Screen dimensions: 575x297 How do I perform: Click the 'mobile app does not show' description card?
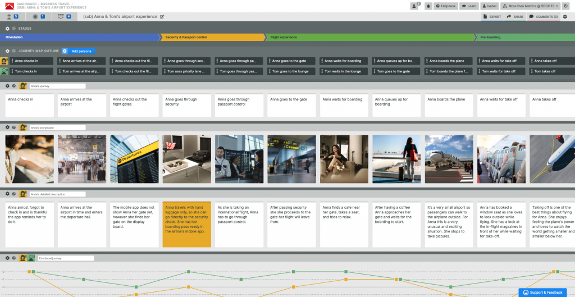click(134, 225)
